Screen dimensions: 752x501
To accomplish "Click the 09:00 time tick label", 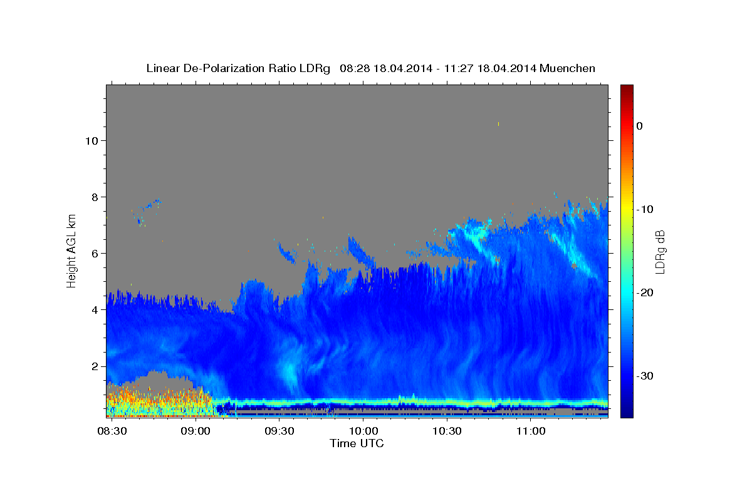I will pos(196,431).
